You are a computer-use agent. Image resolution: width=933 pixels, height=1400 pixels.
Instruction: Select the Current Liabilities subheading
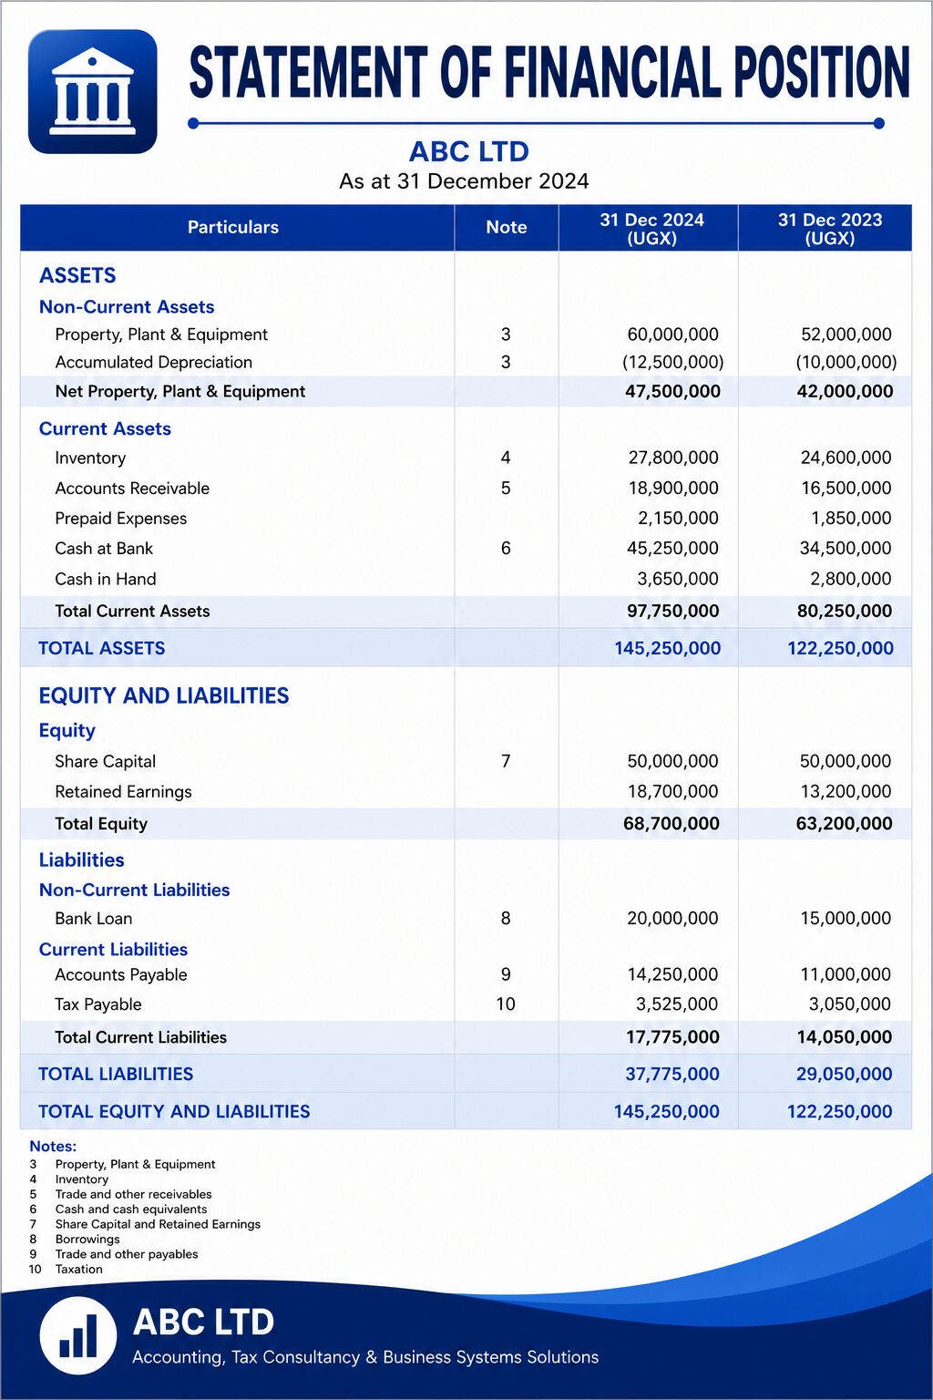113,950
